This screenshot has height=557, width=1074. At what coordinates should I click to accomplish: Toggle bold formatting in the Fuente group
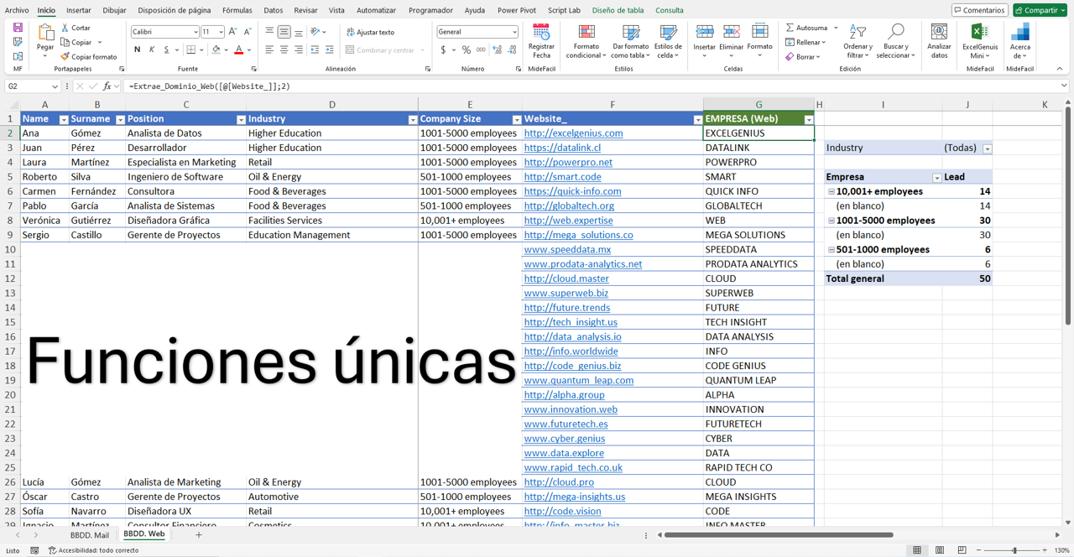click(137, 50)
